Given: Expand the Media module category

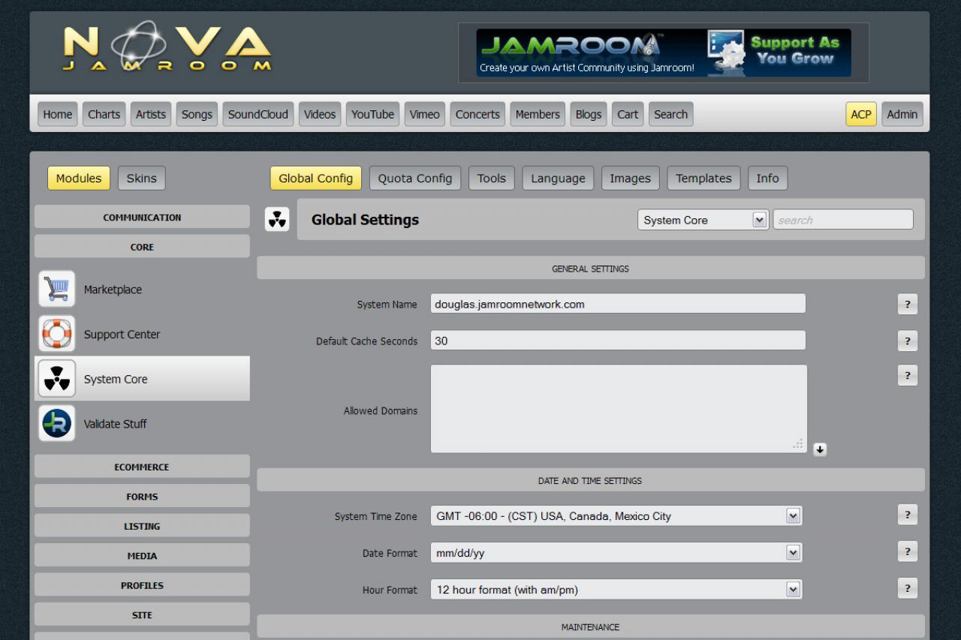Looking at the screenshot, I should click(x=142, y=555).
